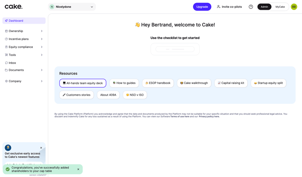This screenshot has height=177, width=302.
Task: Open the All-hands team equity deck resource
Action: click(x=83, y=83)
